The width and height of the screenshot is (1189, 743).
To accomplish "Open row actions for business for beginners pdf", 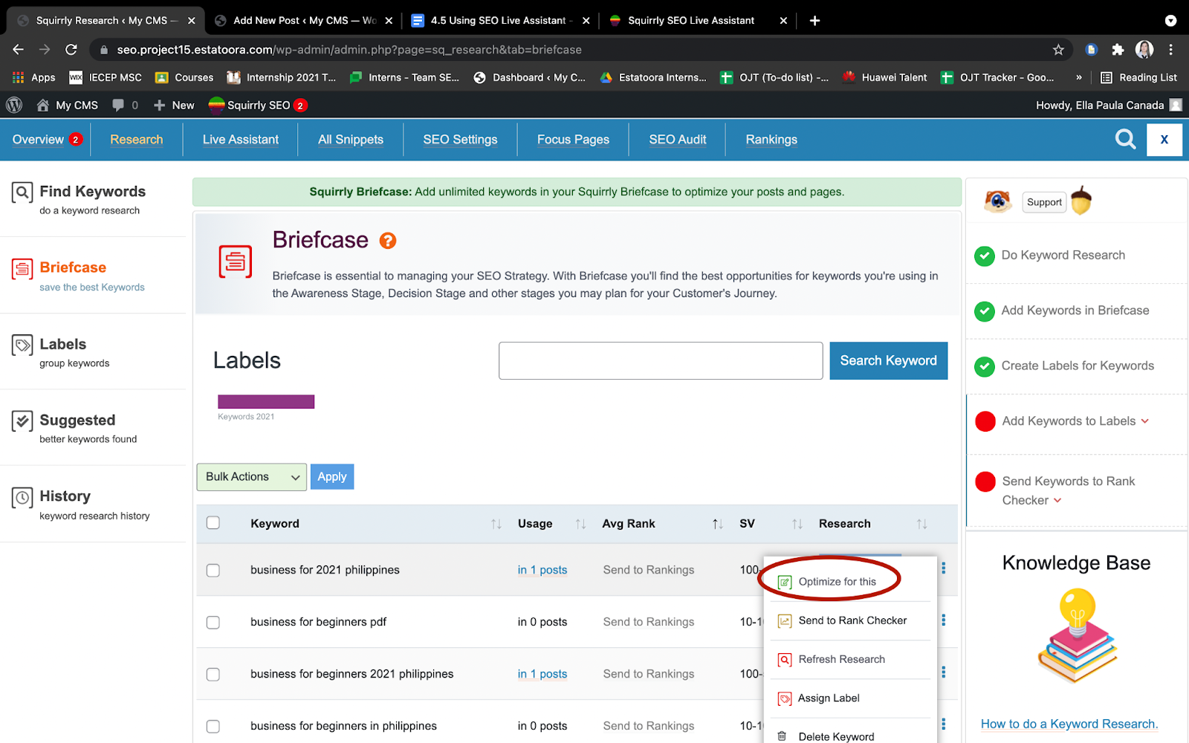I will 944,620.
